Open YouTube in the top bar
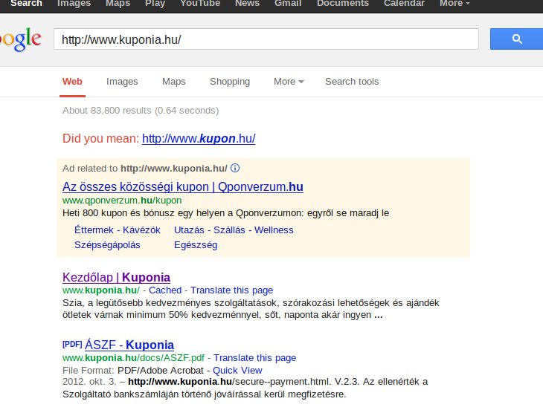 pos(200,4)
